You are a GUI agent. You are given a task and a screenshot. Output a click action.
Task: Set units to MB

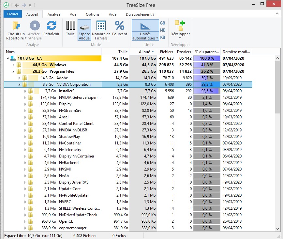(162, 30)
